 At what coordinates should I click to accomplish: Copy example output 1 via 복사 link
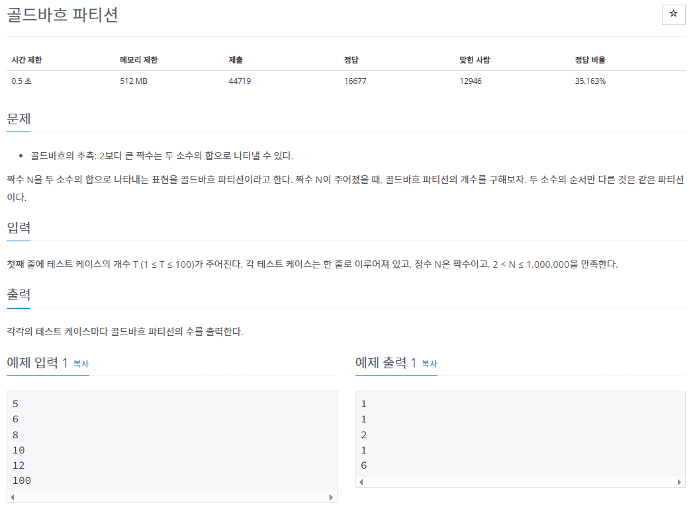click(429, 364)
